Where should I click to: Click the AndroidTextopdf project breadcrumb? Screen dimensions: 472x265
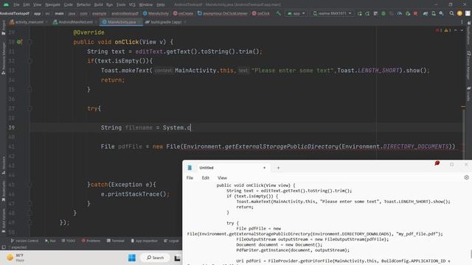15,13
